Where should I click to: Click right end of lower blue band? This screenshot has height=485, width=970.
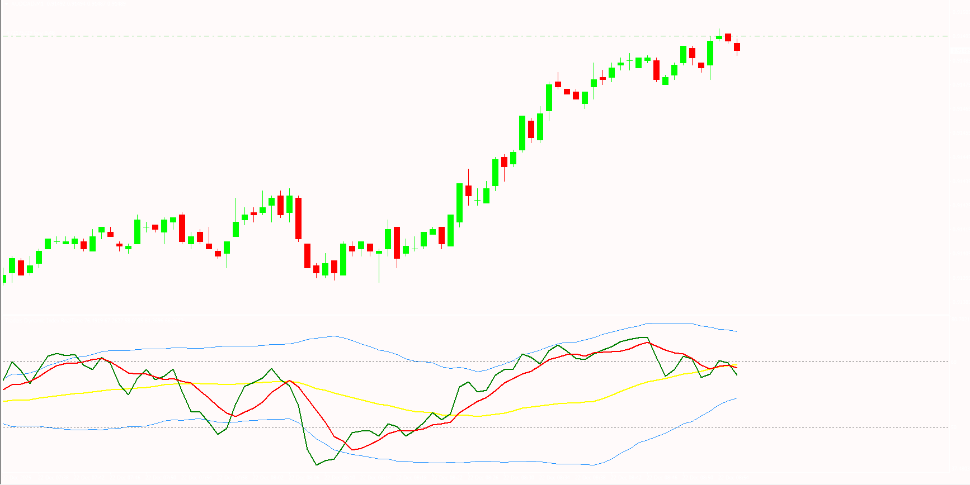click(x=736, y=398)
